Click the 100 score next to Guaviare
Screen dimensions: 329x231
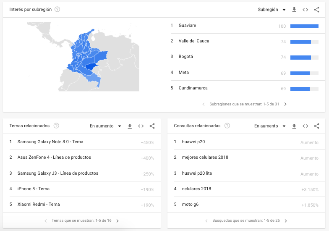282,26
